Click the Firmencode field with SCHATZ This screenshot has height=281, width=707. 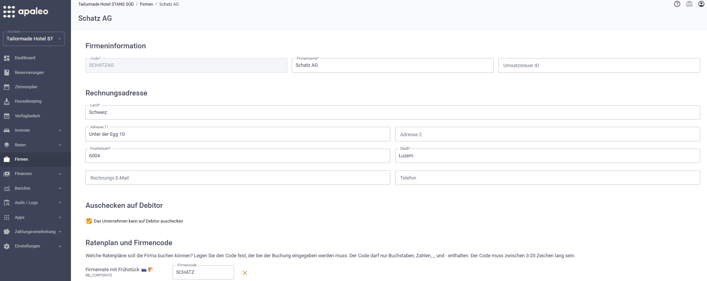[203, 272]
